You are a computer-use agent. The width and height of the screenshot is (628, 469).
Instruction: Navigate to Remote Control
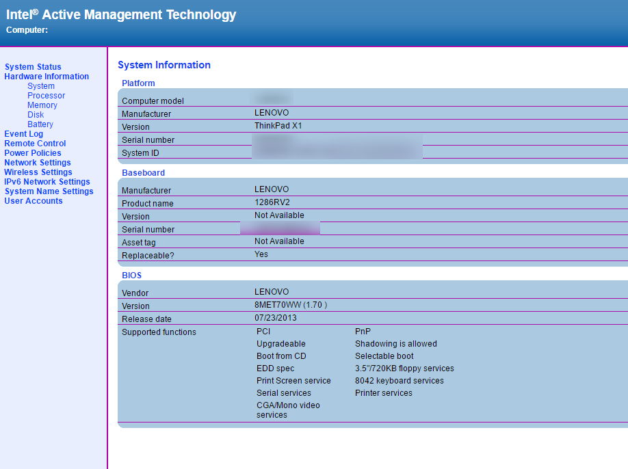coord(35,144)
